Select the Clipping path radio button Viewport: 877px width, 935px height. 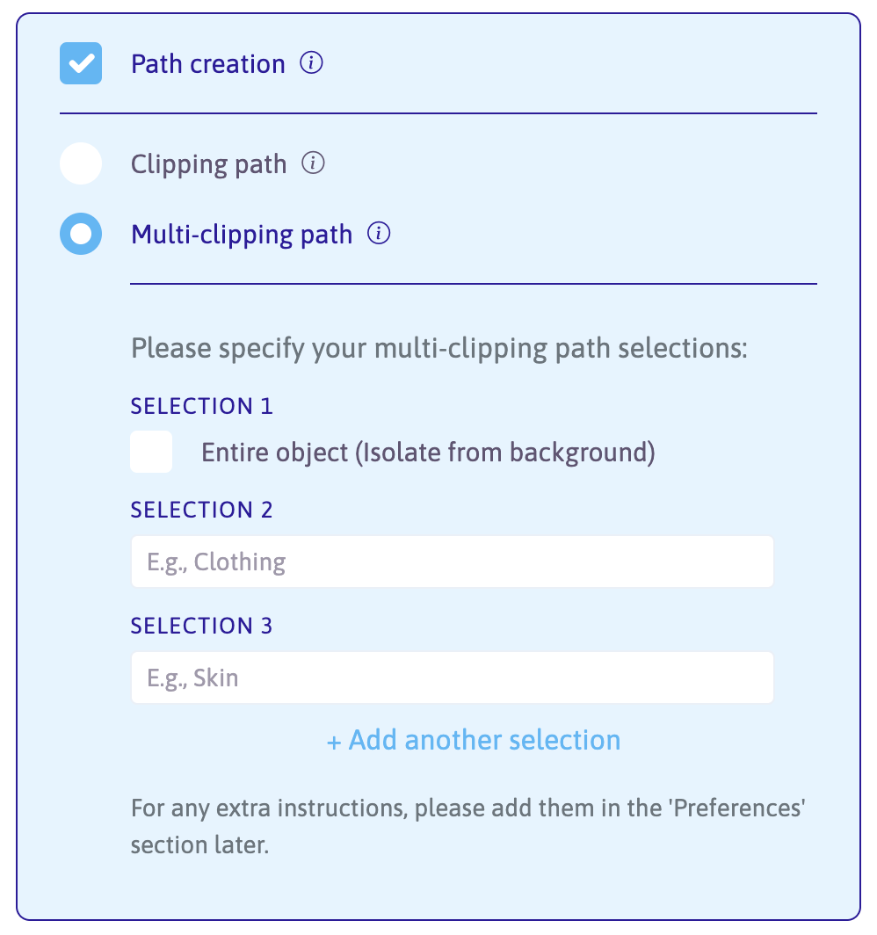tap(81, 164)
